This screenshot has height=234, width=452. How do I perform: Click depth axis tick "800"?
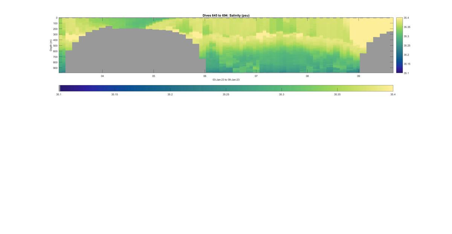pyautogui.click(x=55, y=62)
